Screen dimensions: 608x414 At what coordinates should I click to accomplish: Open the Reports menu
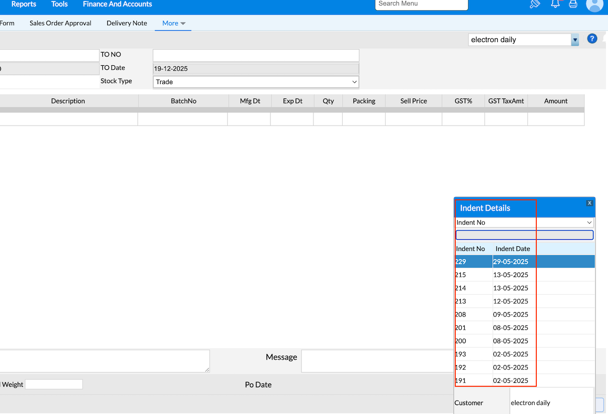24,4
